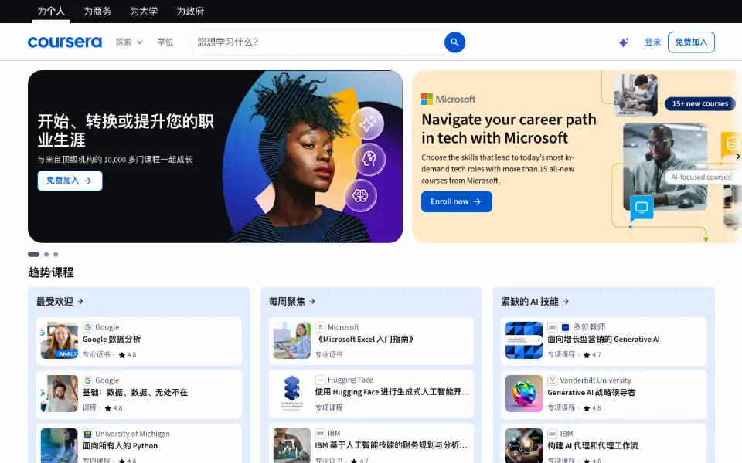Click the arrow next to 最受欢迎
Viewport: 742px width, 463px height.
tap(80, 301)
